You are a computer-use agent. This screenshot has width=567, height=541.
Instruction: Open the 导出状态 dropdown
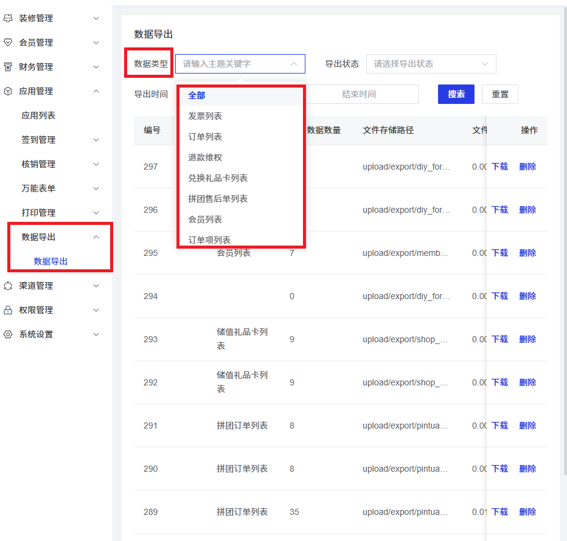pos(431,64)
